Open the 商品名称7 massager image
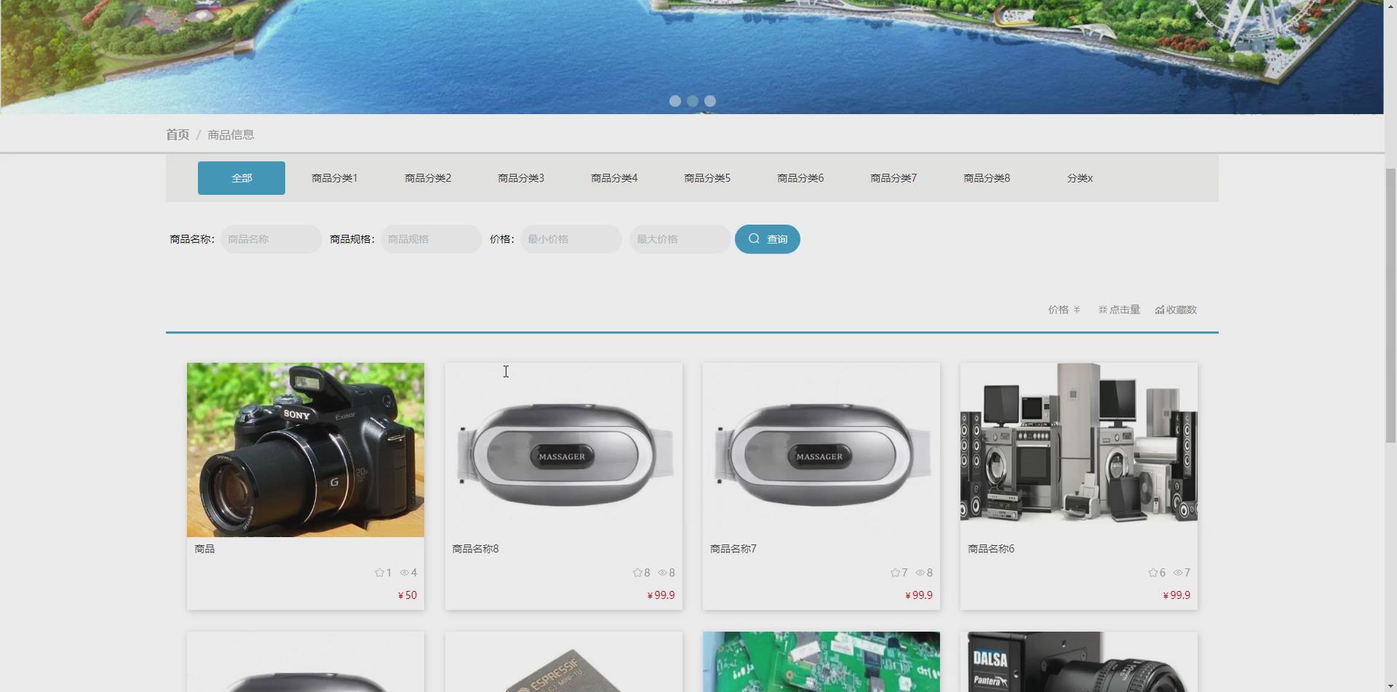The height and width of the screenshot is (692, 1397). (821, 450)
